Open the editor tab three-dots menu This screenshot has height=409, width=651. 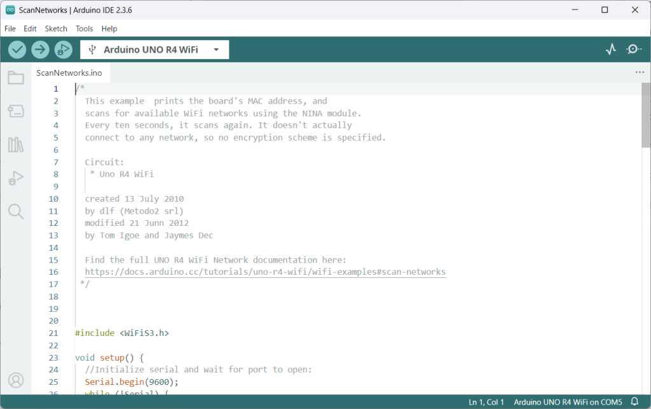click(x=640, y=73)
